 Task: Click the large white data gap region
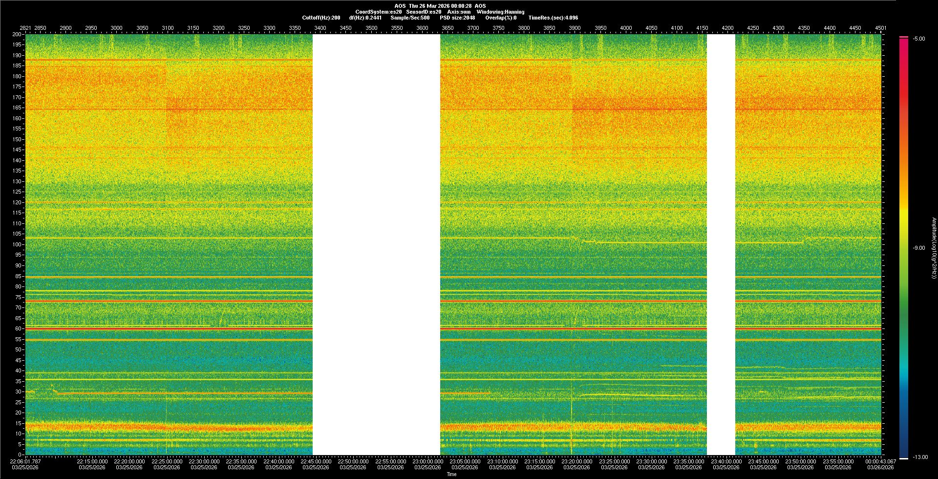tap(376, 244)
